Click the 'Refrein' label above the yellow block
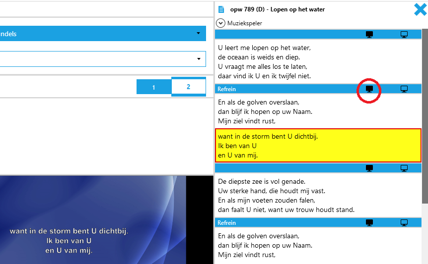The image size is (428, 264). pyautogui.click(x=226, y=89)
